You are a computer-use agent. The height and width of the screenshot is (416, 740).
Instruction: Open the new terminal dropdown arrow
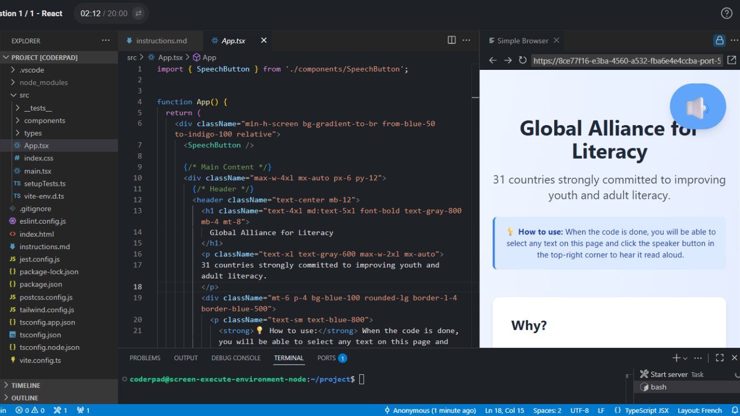[685, 358]
